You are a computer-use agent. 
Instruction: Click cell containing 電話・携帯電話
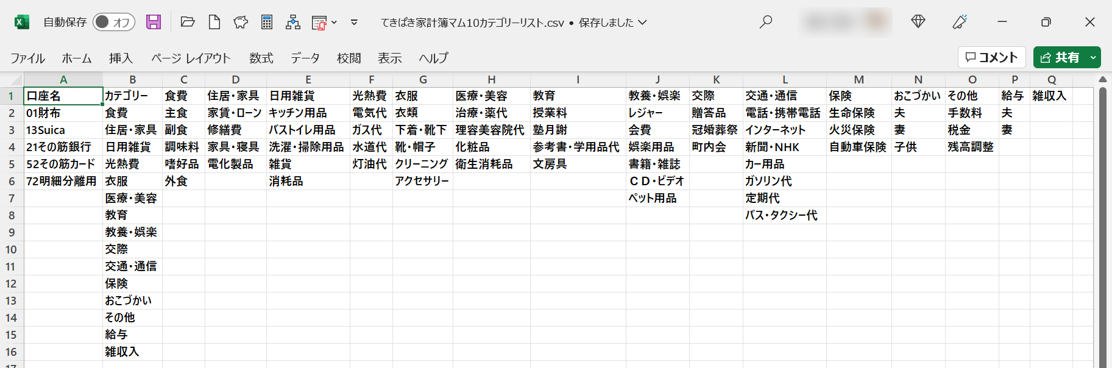click(785, 113)
